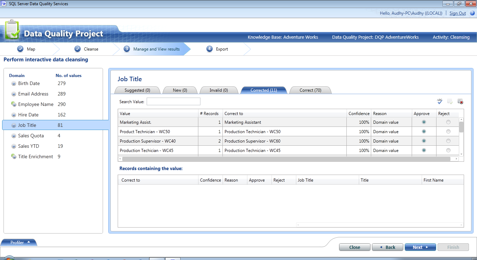Click the Sign Out link
This screenshot has height=260, width=477.
pos(457,13)
